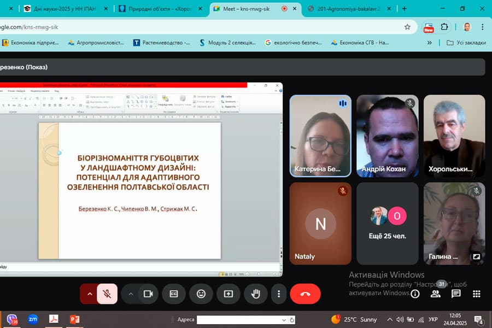Leave the call with red hang-up button

tap(305, 294)
